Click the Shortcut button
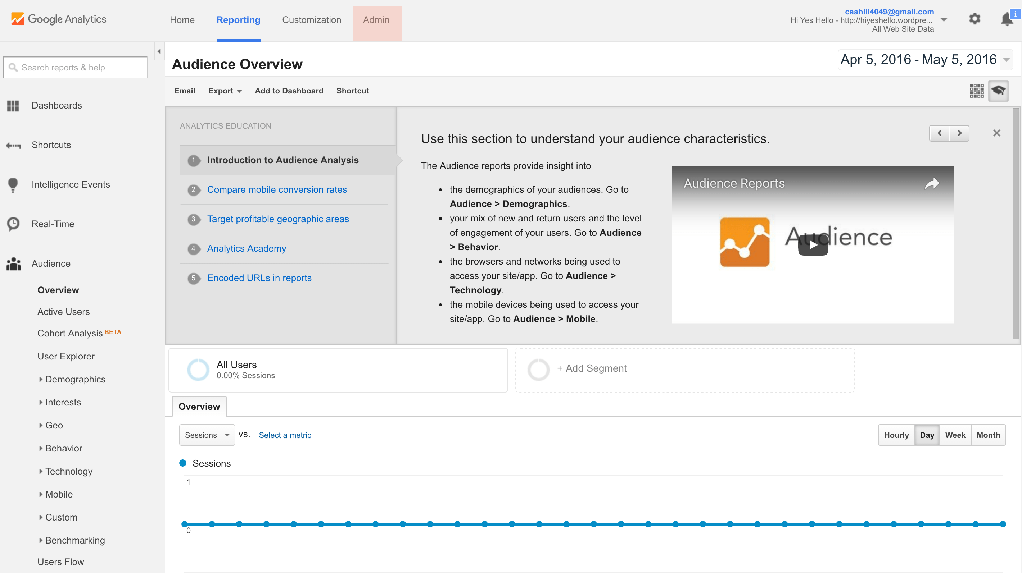 (x=352, y=91)
